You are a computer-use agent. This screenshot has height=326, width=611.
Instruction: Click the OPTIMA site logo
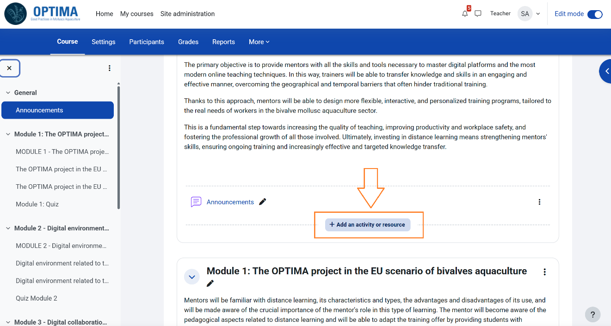point(42,14)
